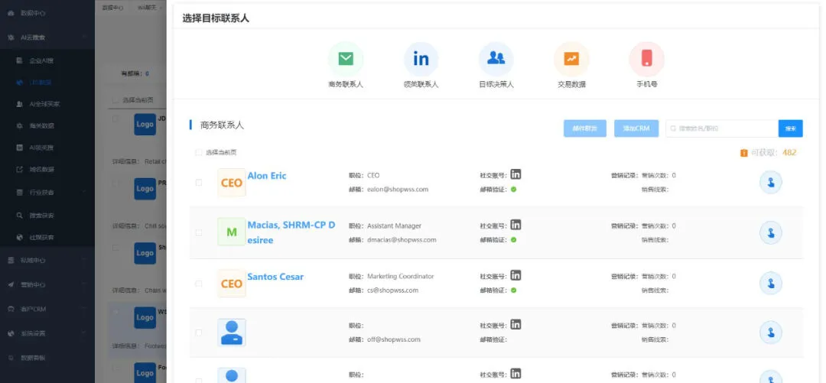Tick the checkbox in off@shopwss.com row

pyautogui.click(x=199, y=333)
